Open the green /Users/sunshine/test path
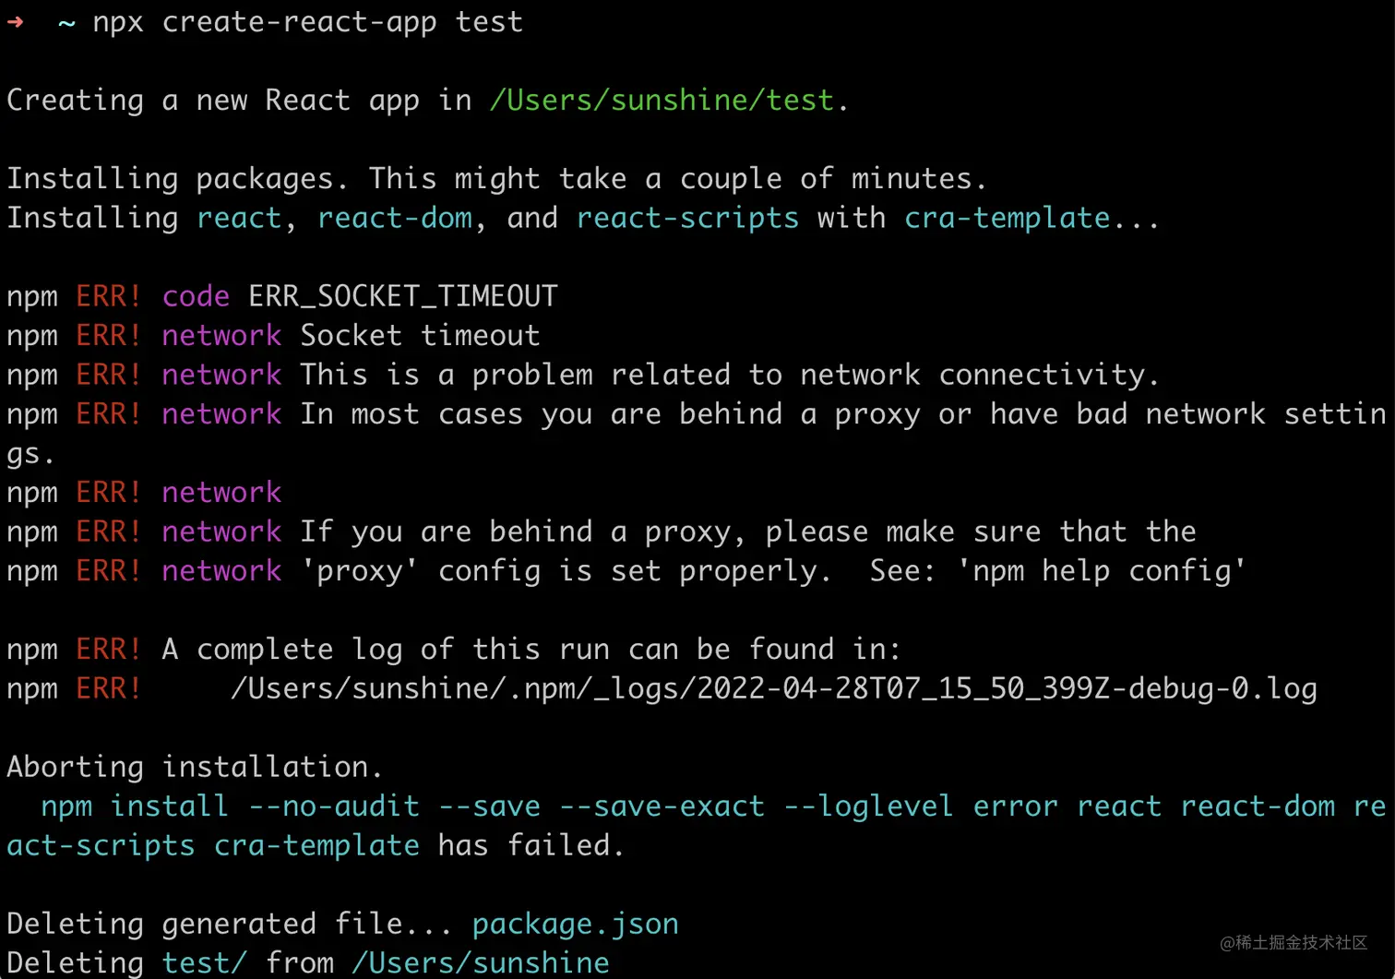This screenshot has width=1395, height=979. pos(661,100)
